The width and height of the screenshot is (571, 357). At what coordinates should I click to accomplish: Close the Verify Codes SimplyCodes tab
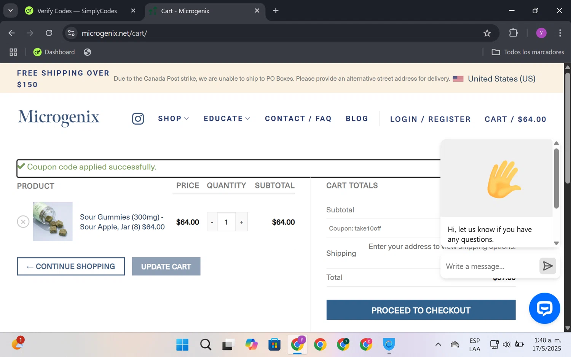tap(133, 11)
